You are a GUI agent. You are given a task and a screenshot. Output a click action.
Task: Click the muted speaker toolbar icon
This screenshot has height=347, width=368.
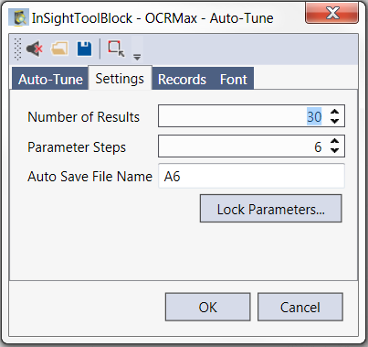(x=35, y=49)
